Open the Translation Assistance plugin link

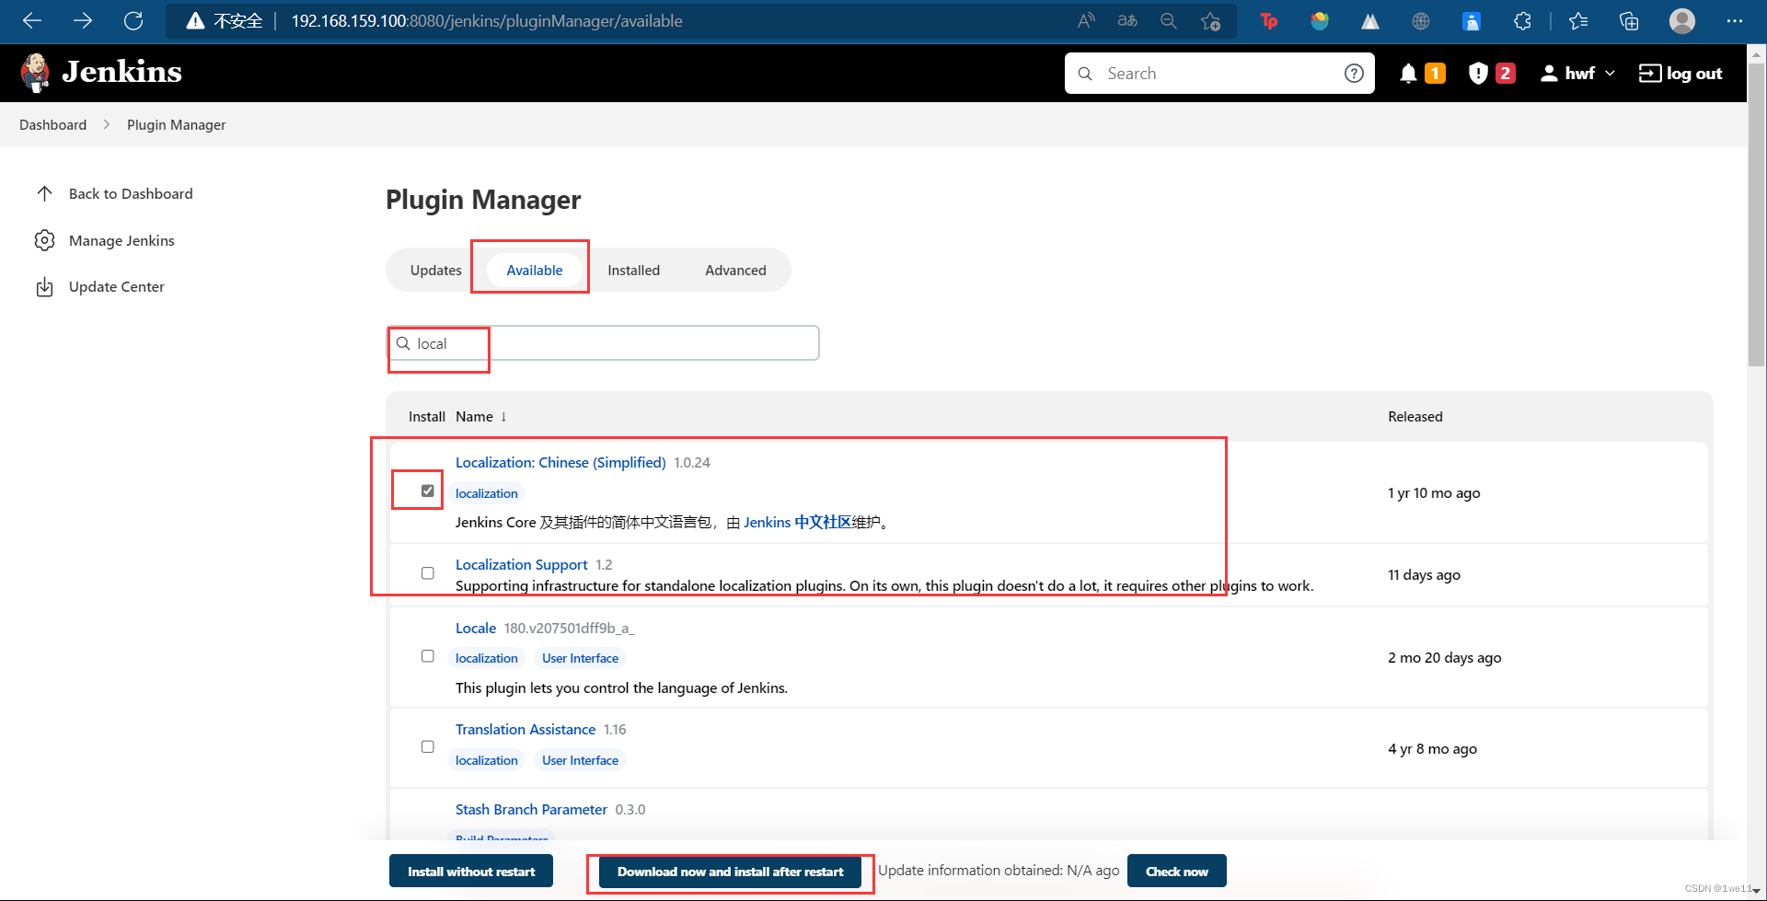(x=525, y=729)
